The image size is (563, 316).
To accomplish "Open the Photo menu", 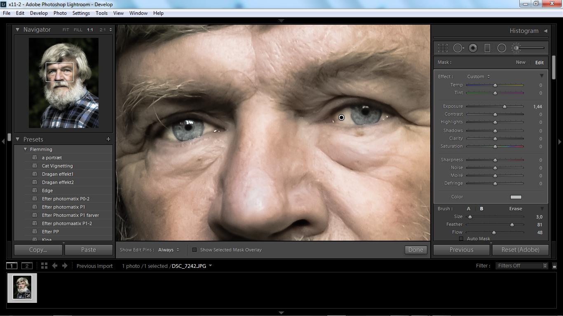I will (x=60, y=13).
